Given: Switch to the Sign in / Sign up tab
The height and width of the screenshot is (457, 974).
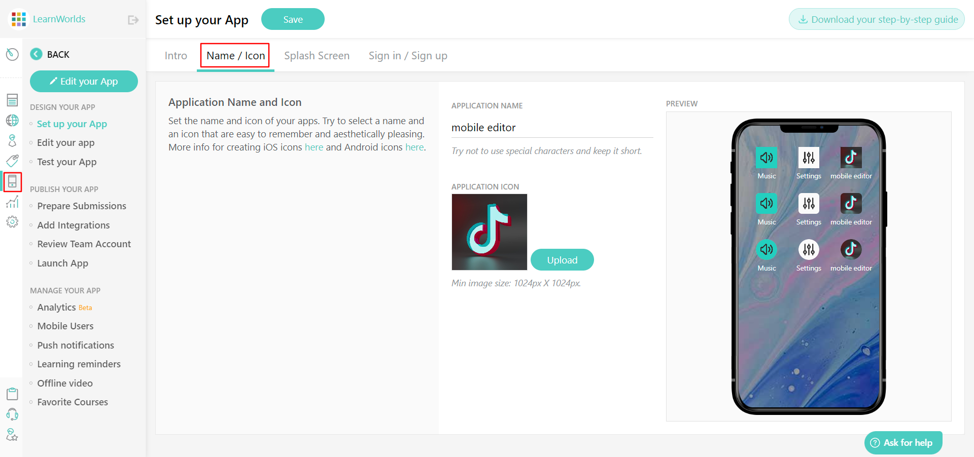Looking at the screenshot, I should coord(408,56).
